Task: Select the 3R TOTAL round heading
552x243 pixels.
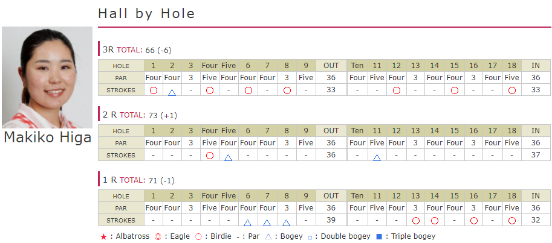Action: pyautogui.click(x=137, y=50)
